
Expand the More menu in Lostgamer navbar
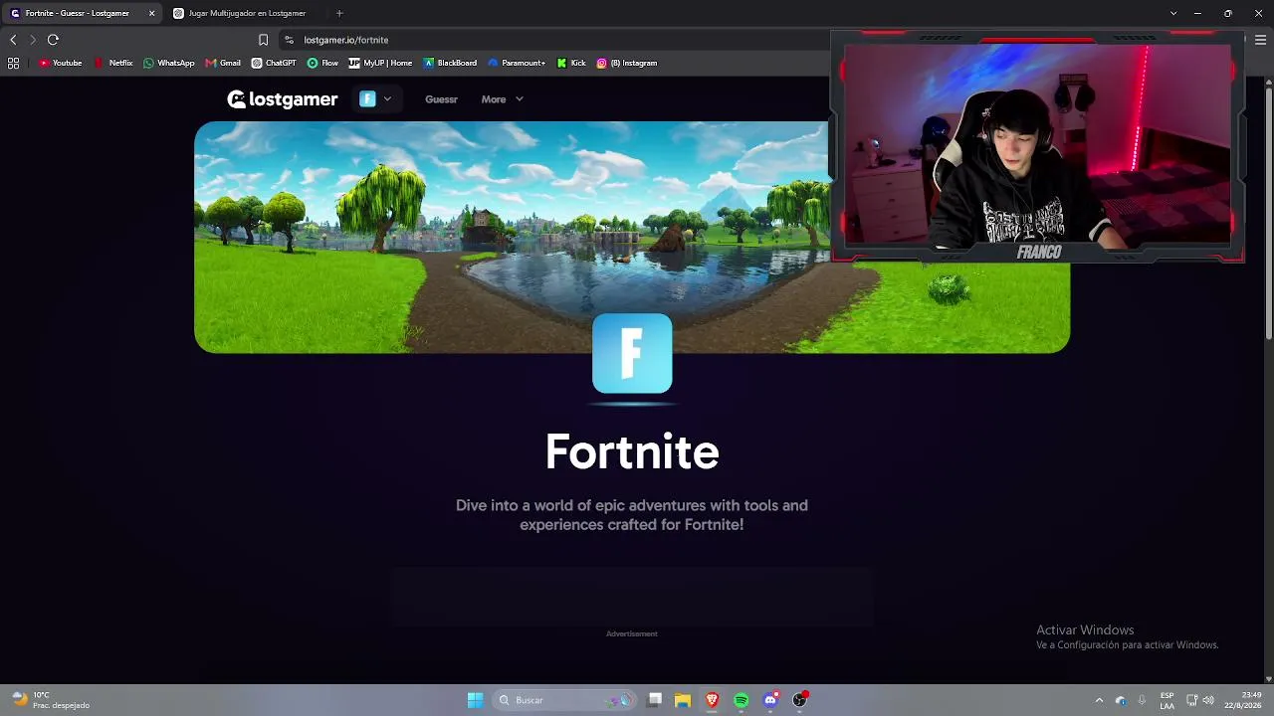(503, 99)
